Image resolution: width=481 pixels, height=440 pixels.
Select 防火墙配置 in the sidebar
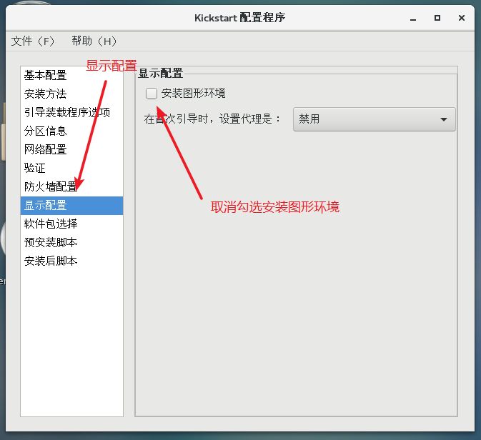tap(71, 186)
